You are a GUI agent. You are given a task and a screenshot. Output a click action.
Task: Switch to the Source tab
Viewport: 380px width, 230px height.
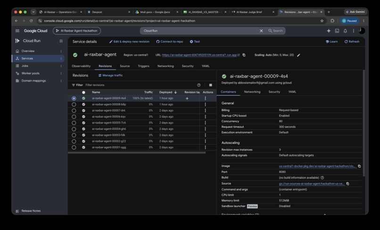point(125,66)
